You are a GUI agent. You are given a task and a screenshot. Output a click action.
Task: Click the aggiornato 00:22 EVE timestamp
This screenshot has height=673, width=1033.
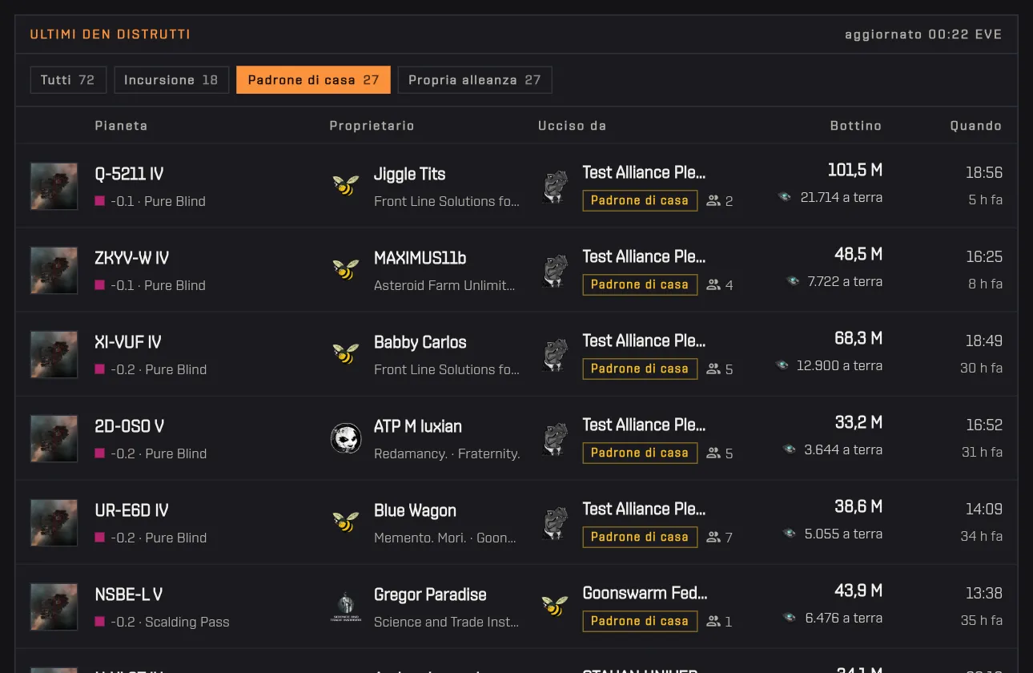(923, 34)
